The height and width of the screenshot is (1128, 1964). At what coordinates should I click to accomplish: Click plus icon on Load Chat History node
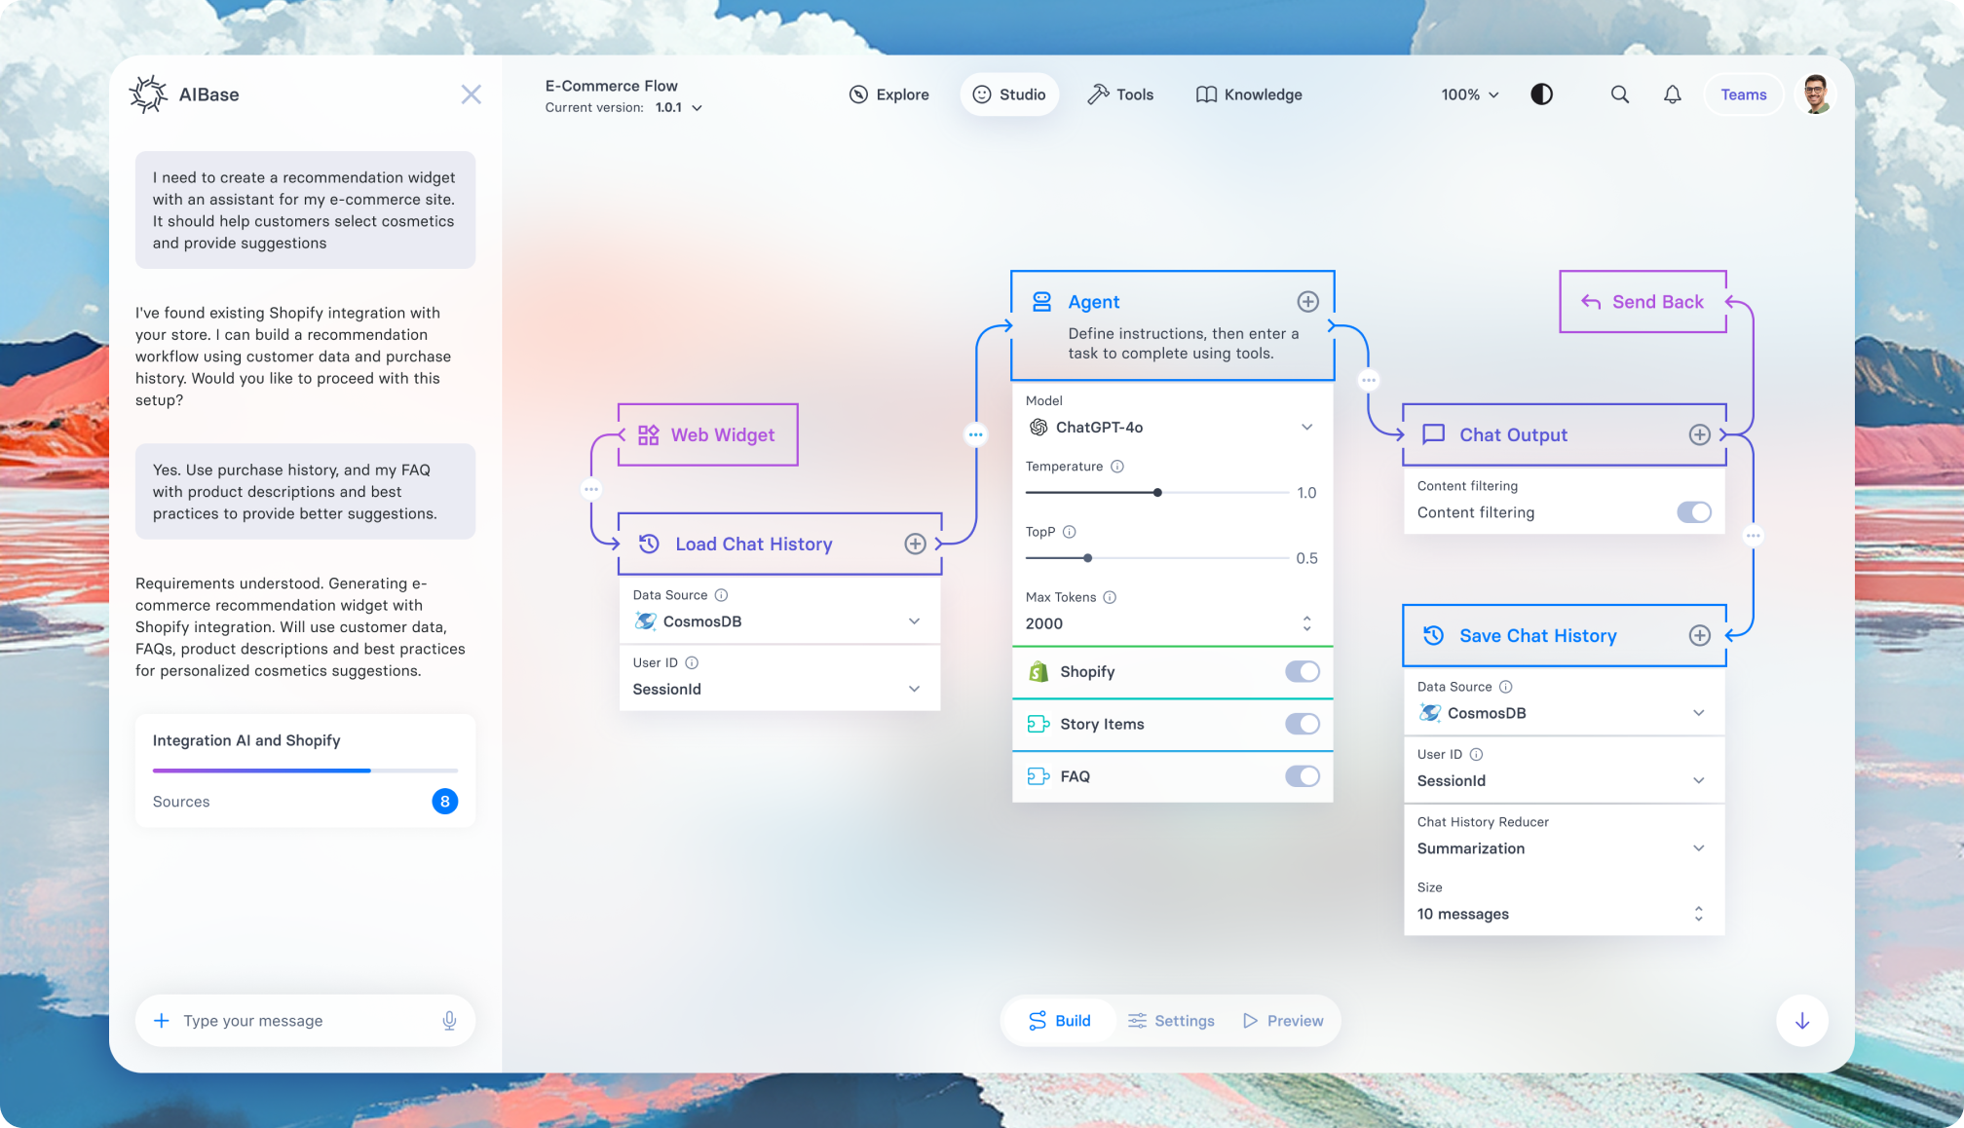(915, 545)
